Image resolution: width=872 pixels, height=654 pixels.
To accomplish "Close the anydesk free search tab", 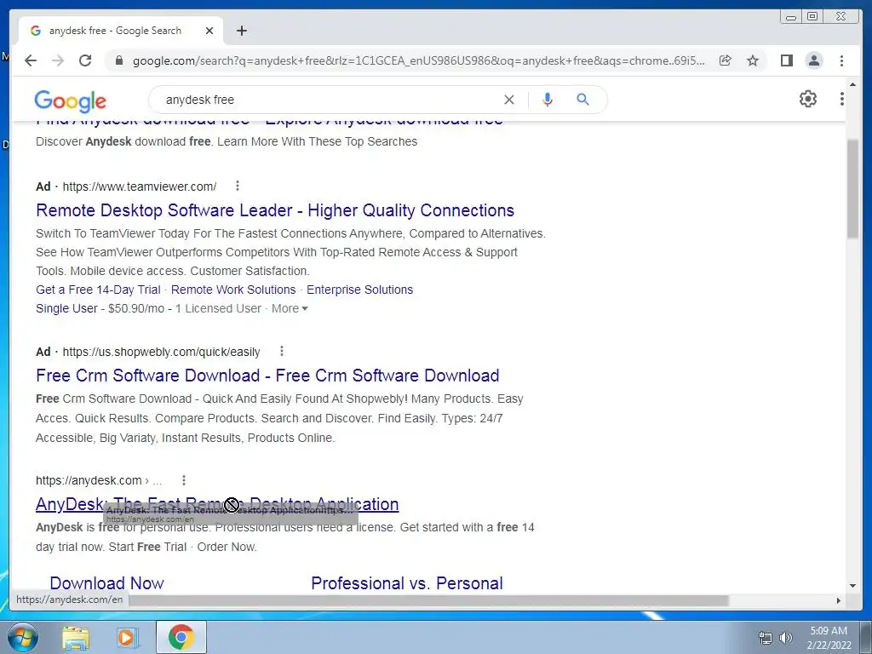I will (x=209, y=31).
